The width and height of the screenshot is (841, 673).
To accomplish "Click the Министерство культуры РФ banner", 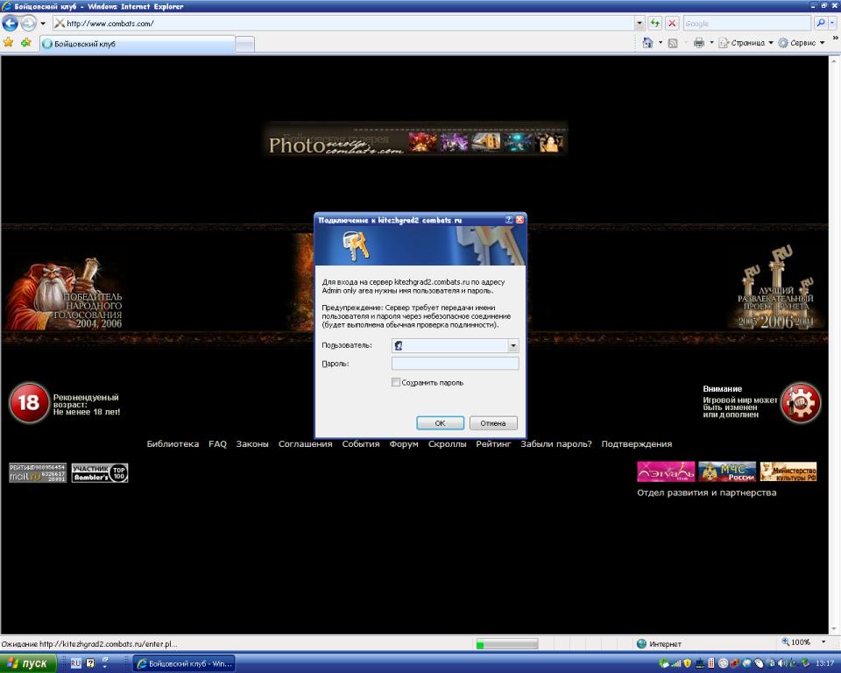I will point(788,471).
